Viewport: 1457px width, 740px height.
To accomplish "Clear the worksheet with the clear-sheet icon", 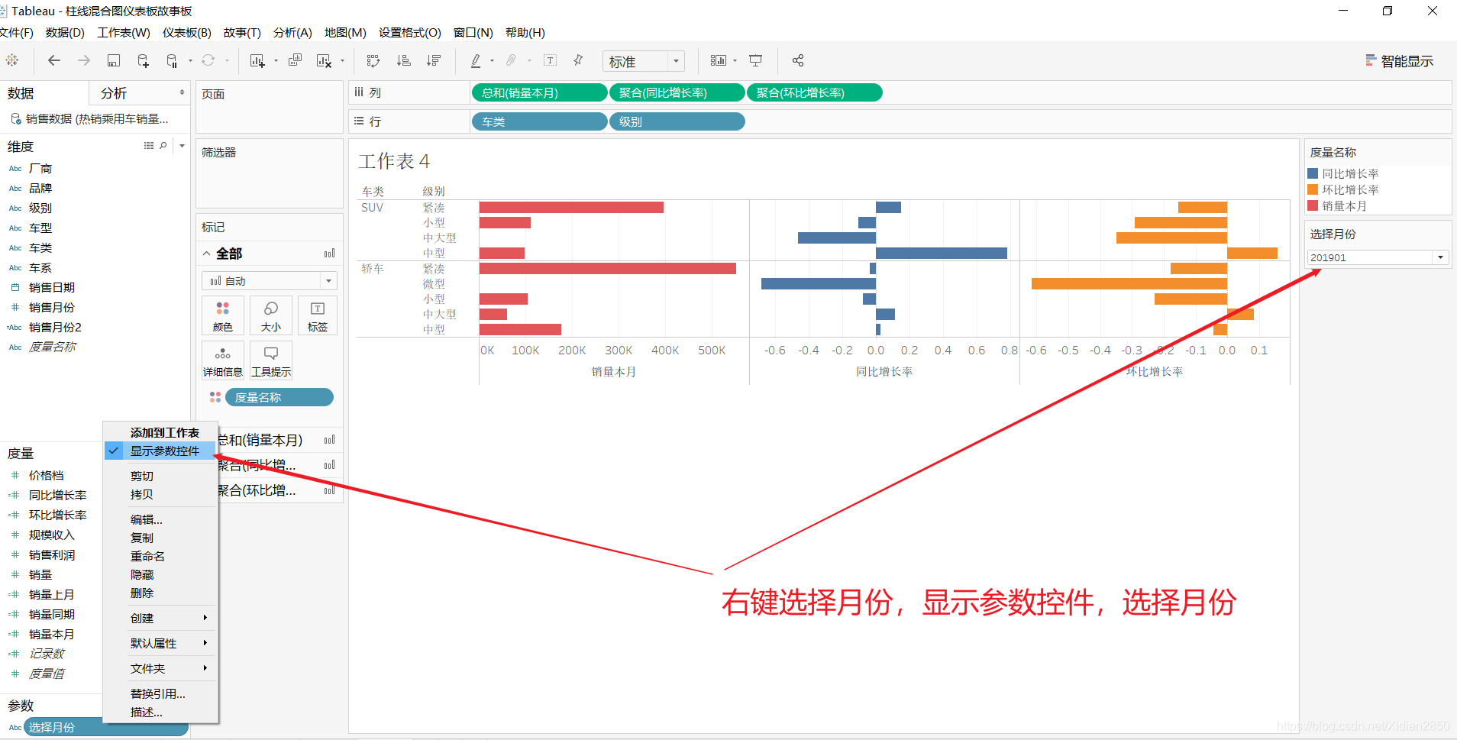I will 324,60.
